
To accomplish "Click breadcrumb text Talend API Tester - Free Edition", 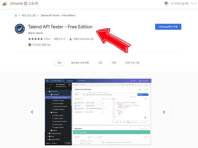I will 58,15.
